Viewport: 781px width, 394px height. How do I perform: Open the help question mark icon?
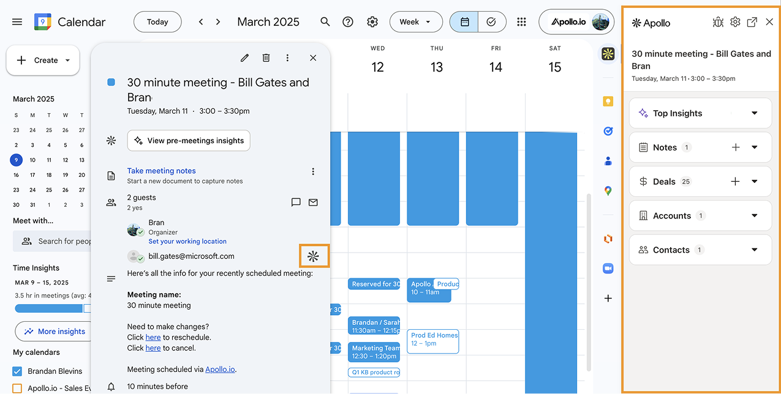pyautogui.click(x=348, y=22)
